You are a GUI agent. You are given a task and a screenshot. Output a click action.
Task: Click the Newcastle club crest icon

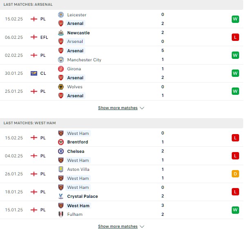point(61,33)
